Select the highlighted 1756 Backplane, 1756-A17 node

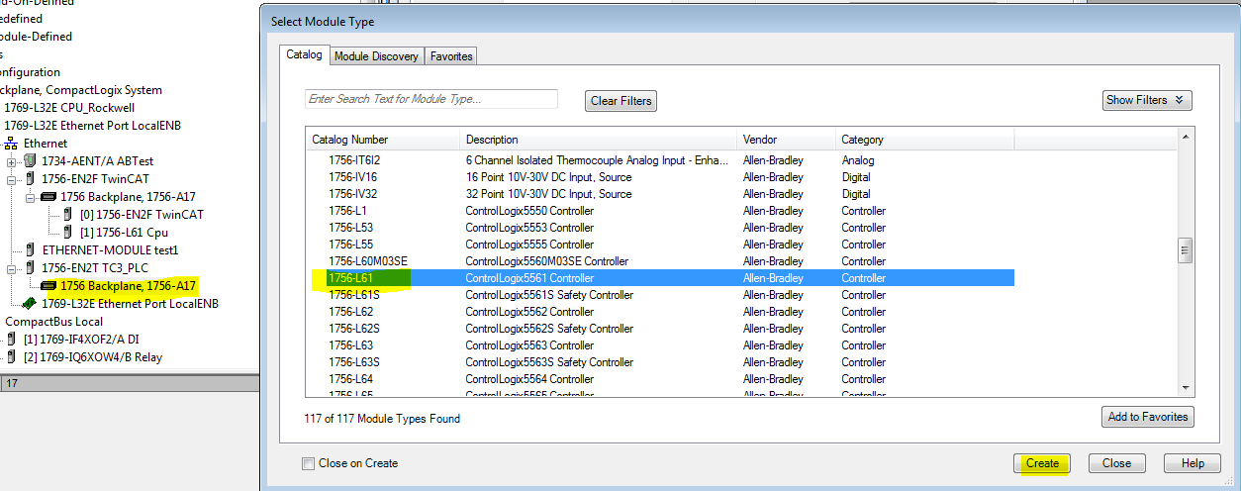[129, 286]
